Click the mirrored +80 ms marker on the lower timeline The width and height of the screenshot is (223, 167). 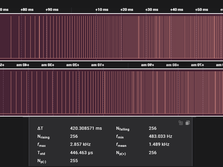[x=172, y=65]
